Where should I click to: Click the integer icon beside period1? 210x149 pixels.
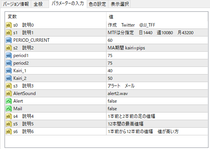click(x=9, y=55)
